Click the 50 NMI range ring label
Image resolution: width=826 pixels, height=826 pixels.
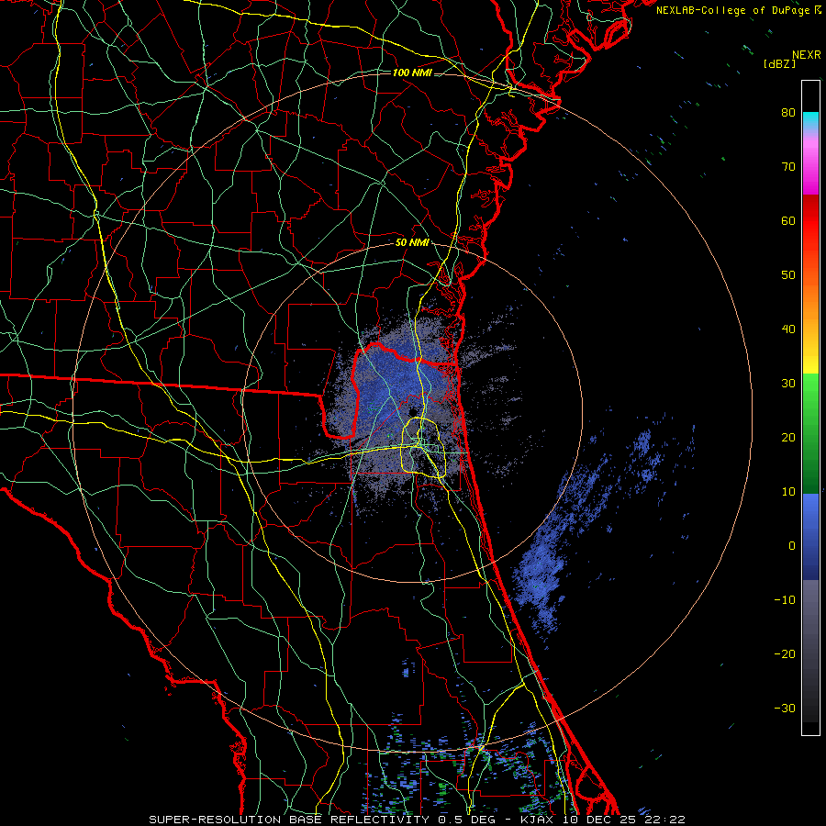[412, 243]
